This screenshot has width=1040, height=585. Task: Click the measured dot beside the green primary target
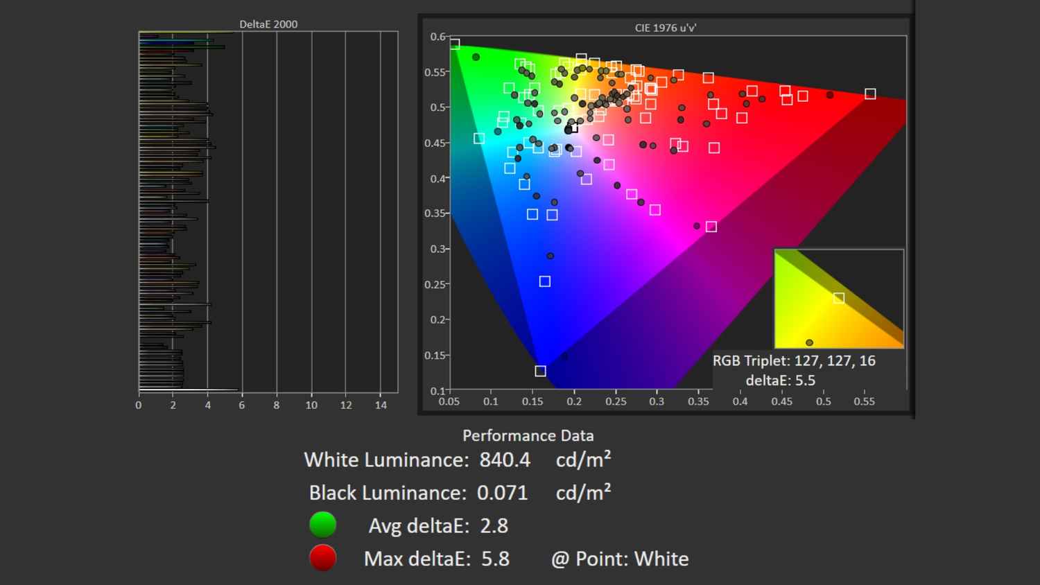tap(476, 57)
